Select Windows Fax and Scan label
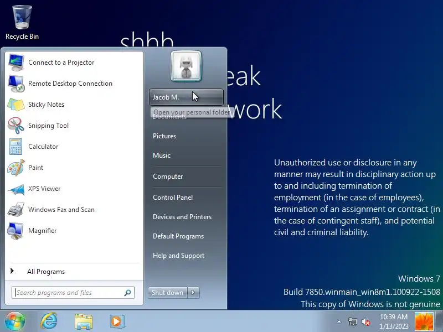Screen dimensions: 443x332 [x=61, y=210]
